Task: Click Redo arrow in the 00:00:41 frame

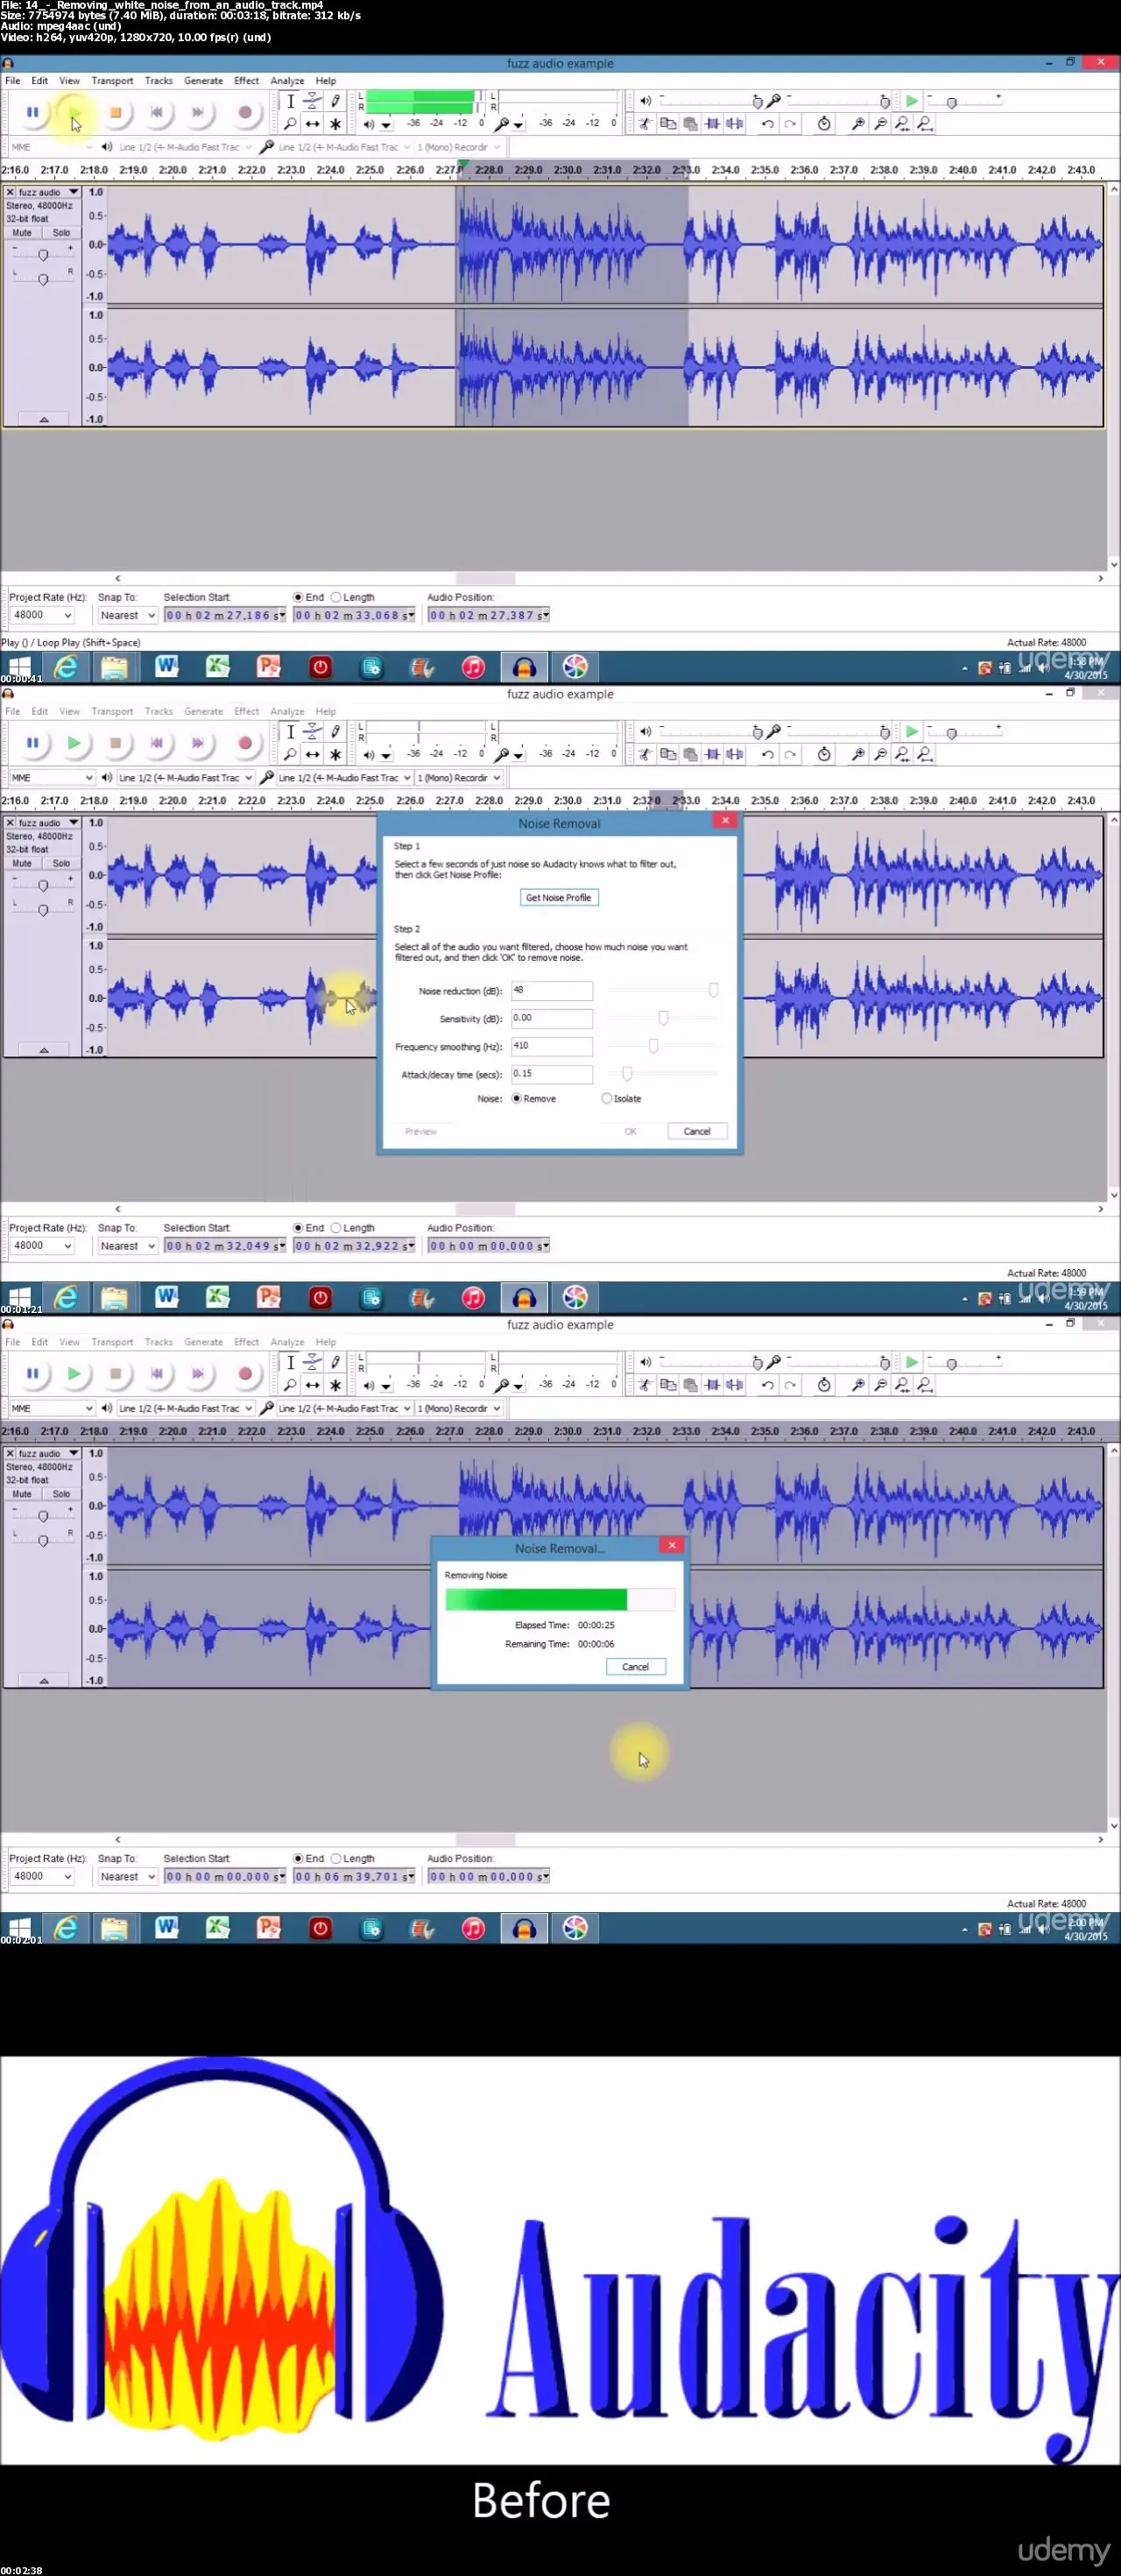Action: (x=790, y=124)
